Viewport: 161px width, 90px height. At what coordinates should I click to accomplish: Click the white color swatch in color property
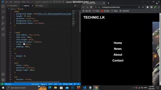24,44
